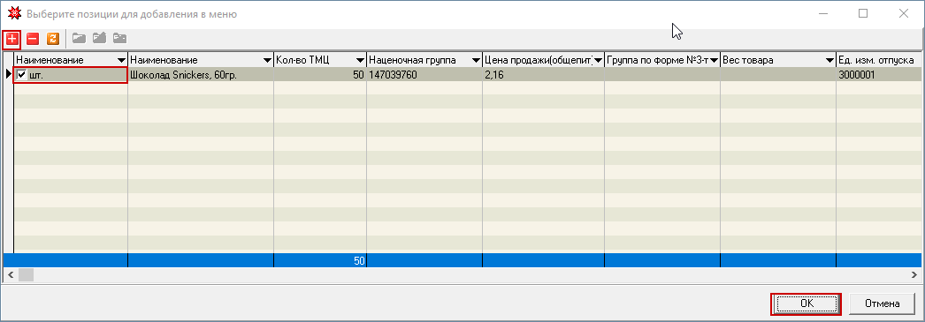Viewport: 925px width, 322px height.
Task: Select the Шоколад Snickers, 60гр. cell
Action: pos(201,75)
